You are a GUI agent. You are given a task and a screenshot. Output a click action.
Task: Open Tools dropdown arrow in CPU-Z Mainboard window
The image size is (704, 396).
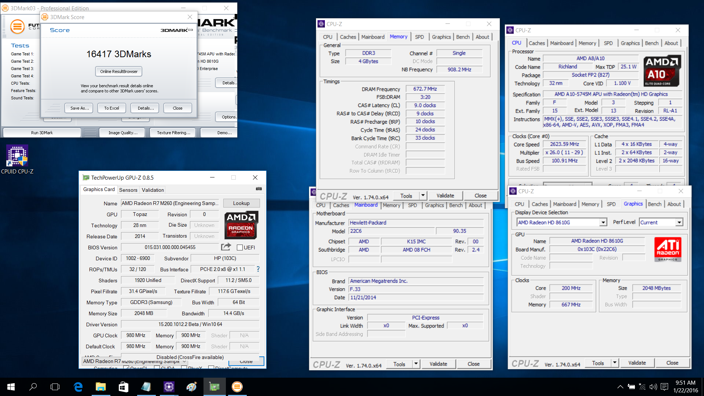click(416, 364)
